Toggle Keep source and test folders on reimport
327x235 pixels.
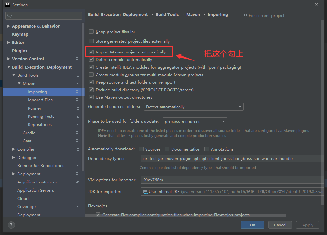tap(91, 82)
